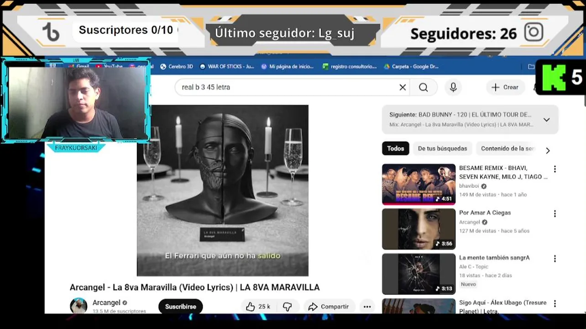
Task: Open BESAME REMIX video thumbnail
Action: click(x=419, y=184)
